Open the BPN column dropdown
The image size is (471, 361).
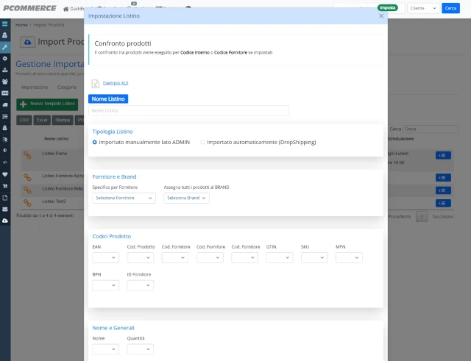pos(106,285)
